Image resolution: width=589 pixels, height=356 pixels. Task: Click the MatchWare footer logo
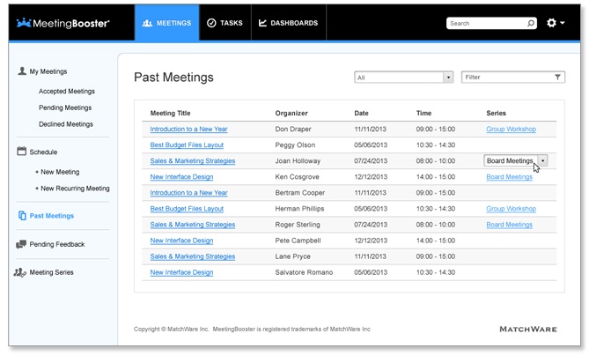[528, 330]
